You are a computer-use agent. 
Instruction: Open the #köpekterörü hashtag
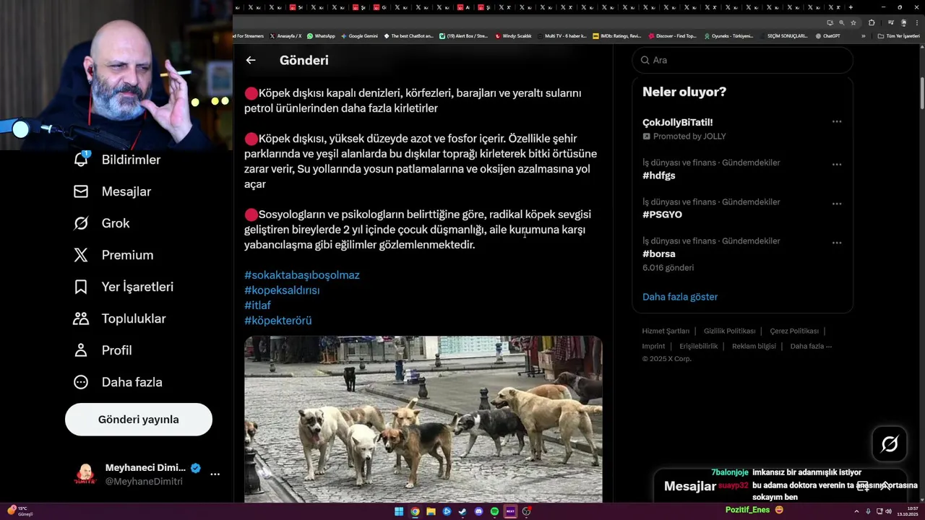pyautogui.click(x=278, y=321)
